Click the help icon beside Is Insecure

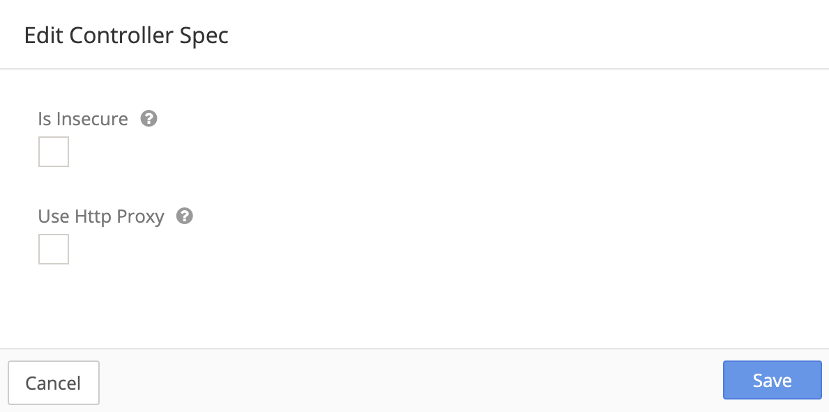(x=149, y=119)
